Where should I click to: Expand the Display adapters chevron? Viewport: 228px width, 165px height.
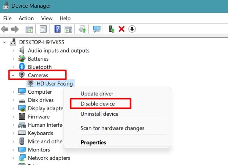[13, 108]
